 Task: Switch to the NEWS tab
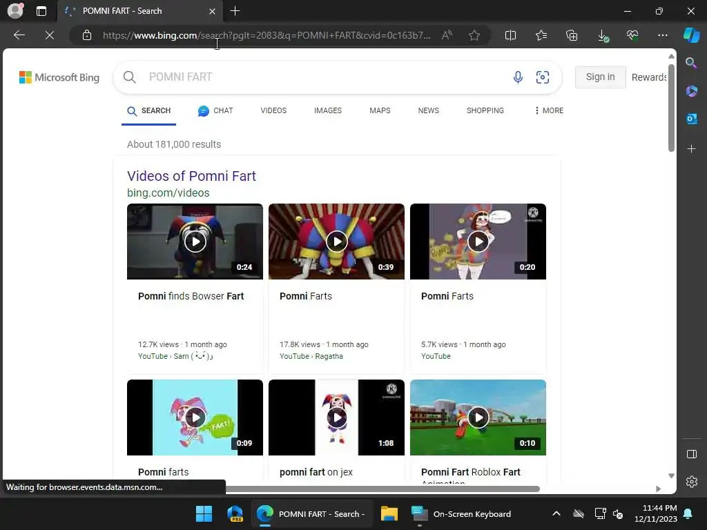pyautogui.click(x=428, y=111)
